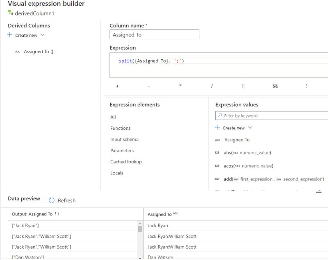Click the abc type icon beside Assigned To value
The image size is (328, 260).
pos(217,140)
